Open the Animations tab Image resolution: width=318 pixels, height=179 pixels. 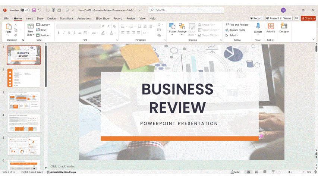point(84,19)
